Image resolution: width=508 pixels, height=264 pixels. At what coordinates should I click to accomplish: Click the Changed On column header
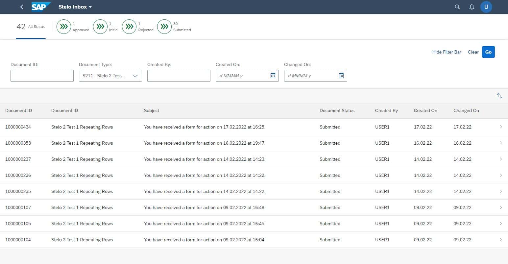(x=466, y=111)
